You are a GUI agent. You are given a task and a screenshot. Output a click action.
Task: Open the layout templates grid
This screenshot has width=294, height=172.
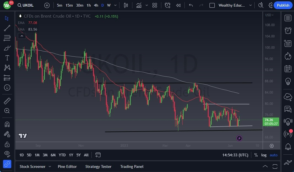155,5
